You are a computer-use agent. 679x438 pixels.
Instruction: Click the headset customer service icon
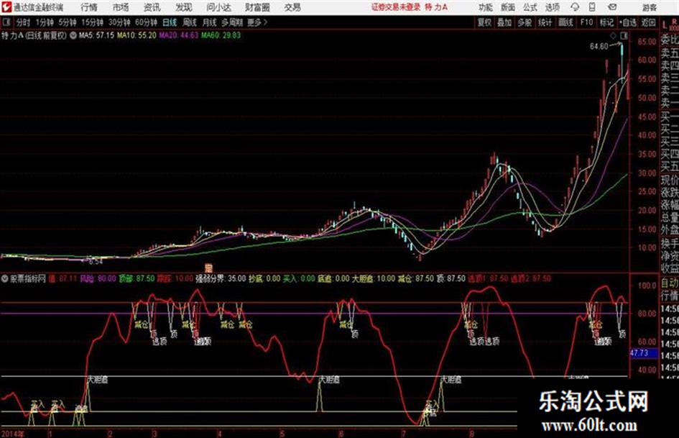575,7
